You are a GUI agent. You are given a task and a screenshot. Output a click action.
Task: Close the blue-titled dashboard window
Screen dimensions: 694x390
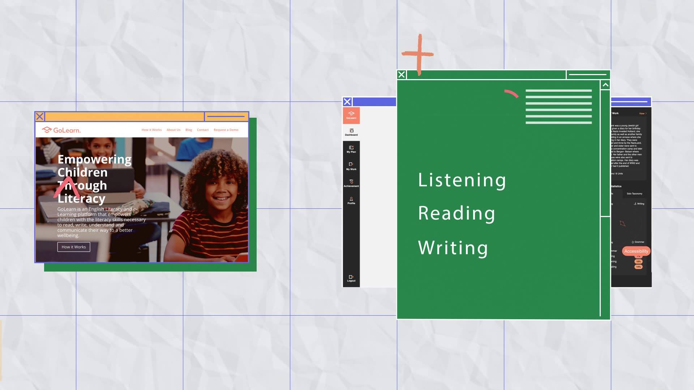coord(347,102)
